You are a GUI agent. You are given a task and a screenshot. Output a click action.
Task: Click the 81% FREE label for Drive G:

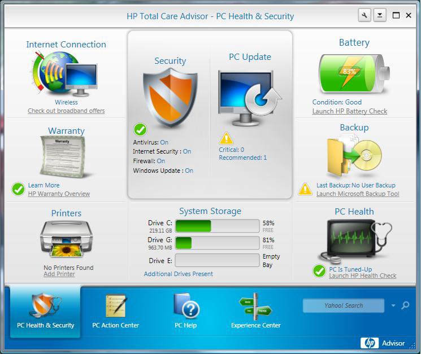click(268, 243)
